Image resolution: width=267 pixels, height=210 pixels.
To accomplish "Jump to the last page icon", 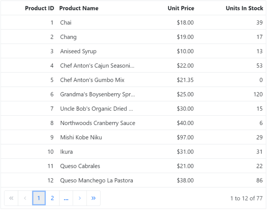I will point(93,198).
